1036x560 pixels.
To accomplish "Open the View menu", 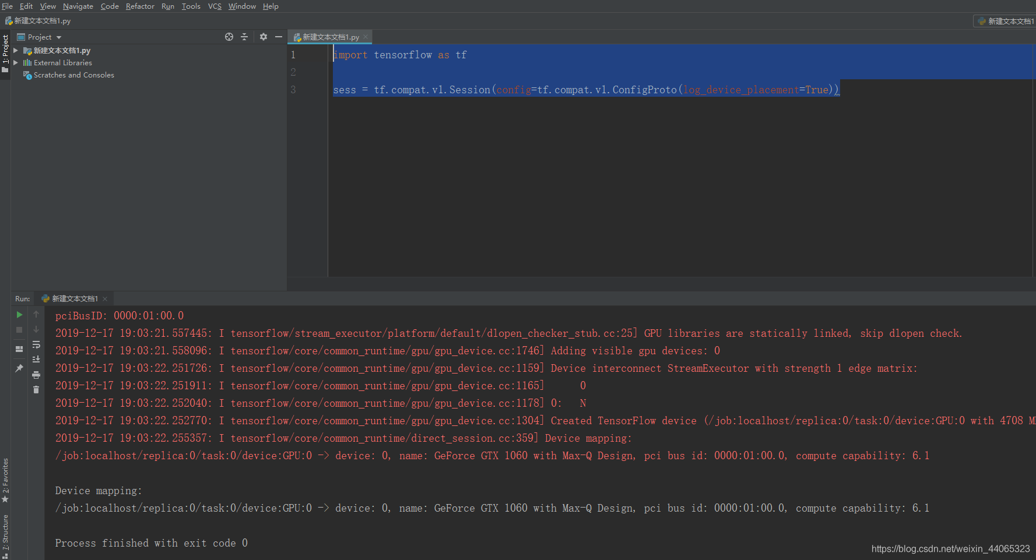I will click(48, 6).
